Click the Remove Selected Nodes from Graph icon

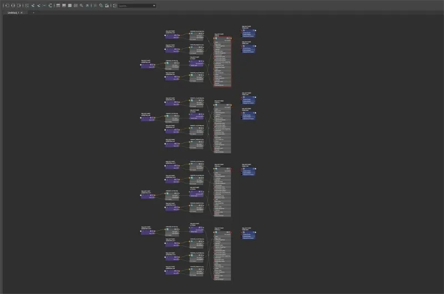38,6
